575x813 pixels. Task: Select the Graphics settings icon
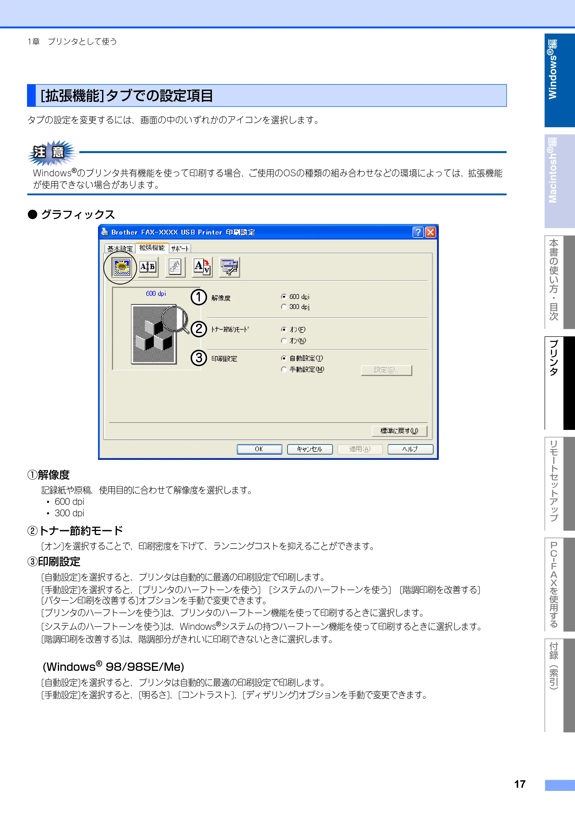[121, 267]
